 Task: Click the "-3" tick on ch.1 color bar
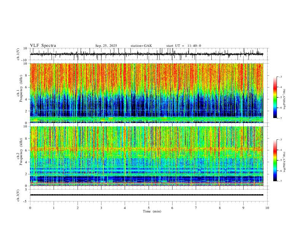pos(280,77)
